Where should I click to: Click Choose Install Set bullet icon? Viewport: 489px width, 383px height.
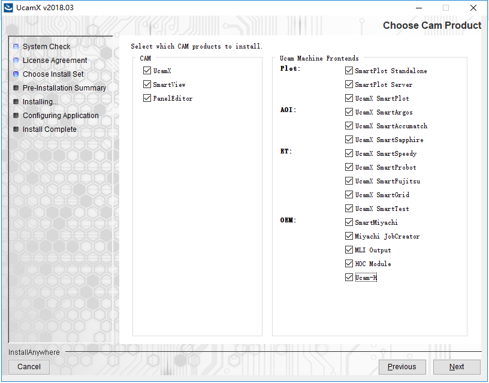(16, 74)
